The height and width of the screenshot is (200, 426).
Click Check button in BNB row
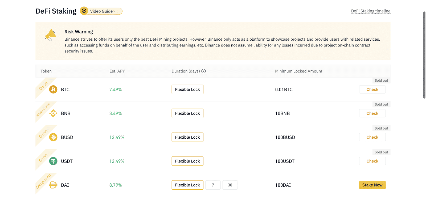pos(372,113)
